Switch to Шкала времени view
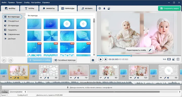Image resolution: width=182 pixels, height=97 pixels. click(16, 92)
